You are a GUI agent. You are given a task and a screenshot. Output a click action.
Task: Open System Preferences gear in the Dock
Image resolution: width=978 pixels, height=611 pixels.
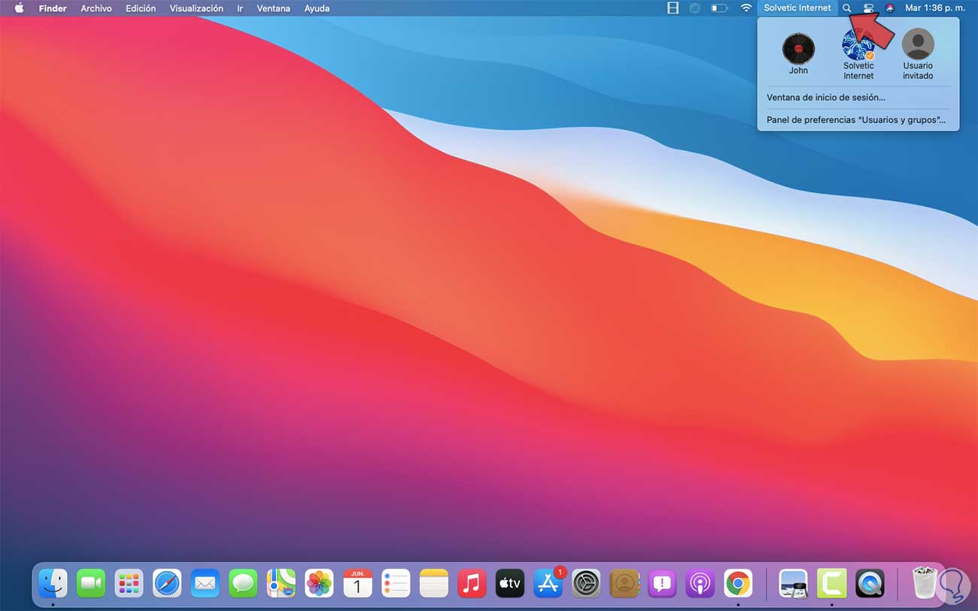(x=585, y=583)
